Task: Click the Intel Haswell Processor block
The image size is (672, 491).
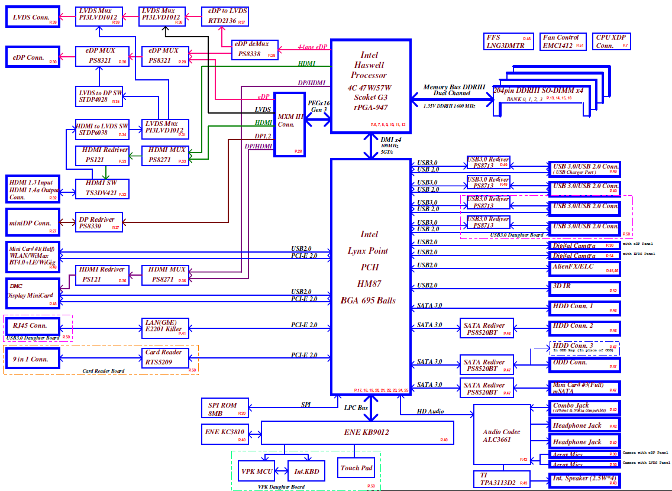Action: (x=370, y=86)
